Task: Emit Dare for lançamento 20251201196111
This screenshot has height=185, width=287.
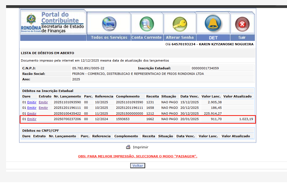Action: tap(32, 108)
